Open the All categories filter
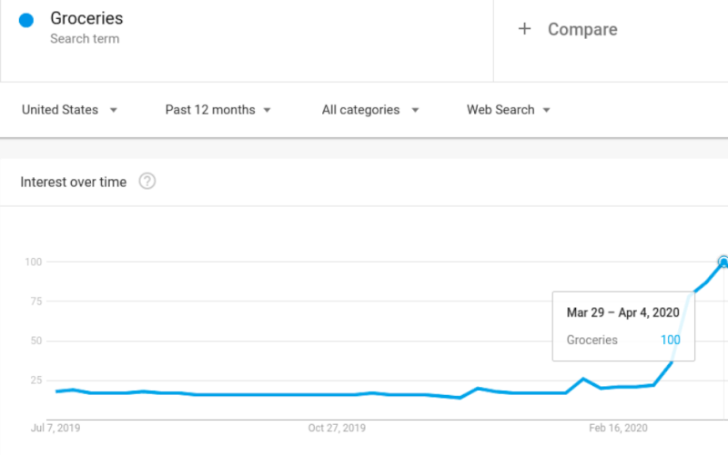728x455 pixels. click(370, 110)
